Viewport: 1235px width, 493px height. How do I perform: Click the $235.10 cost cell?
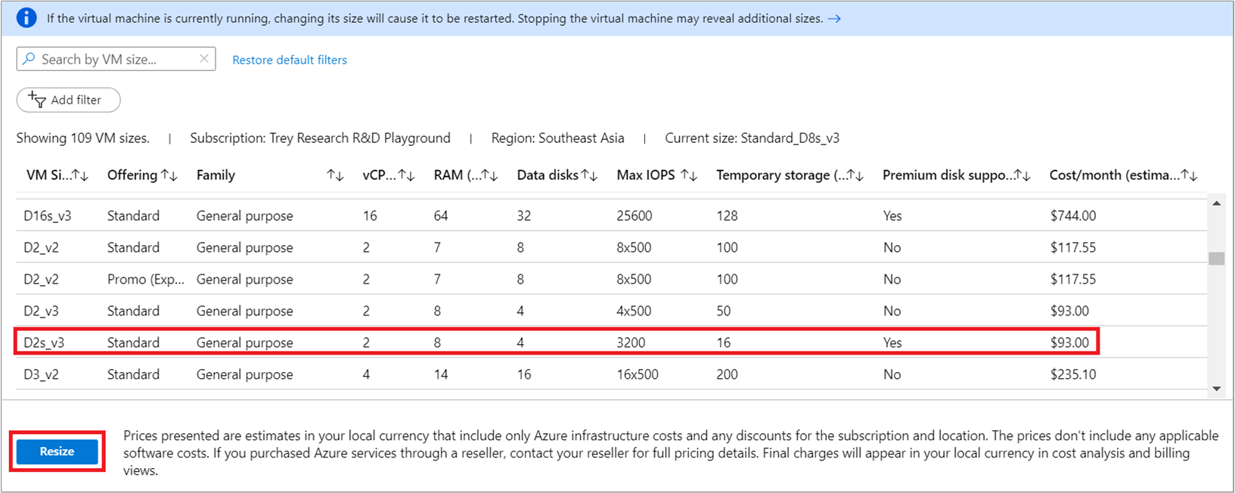click(1072, 374)
